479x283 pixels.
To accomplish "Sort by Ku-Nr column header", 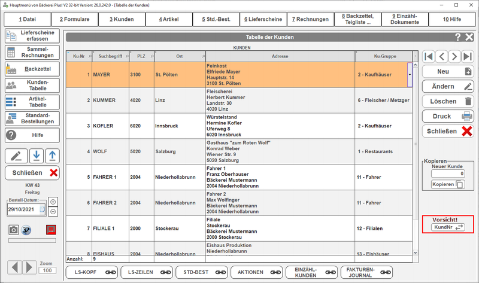I will 79,56.
